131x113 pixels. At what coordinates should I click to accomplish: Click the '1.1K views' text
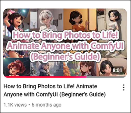click(x=15, y=105)
